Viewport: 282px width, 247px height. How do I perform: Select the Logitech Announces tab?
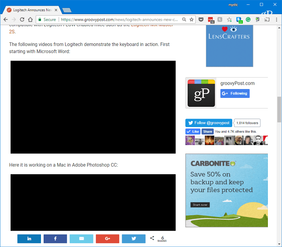click(x=32, y=10)
